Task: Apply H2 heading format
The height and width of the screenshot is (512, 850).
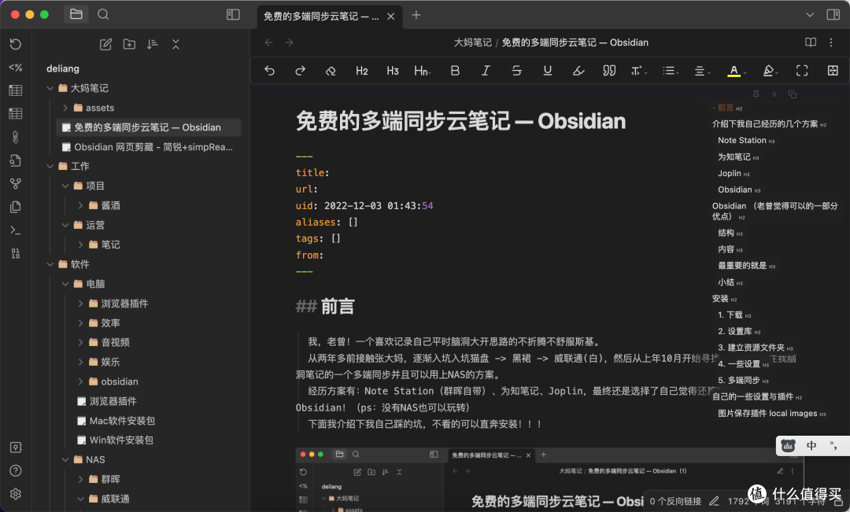Action: coord(361,71)
